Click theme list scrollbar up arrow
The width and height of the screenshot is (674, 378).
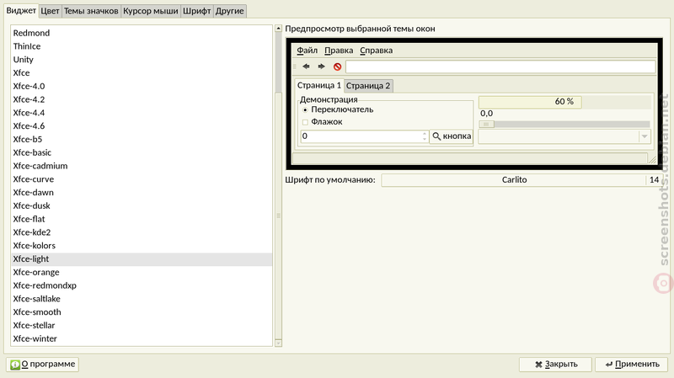click(278, 29)
